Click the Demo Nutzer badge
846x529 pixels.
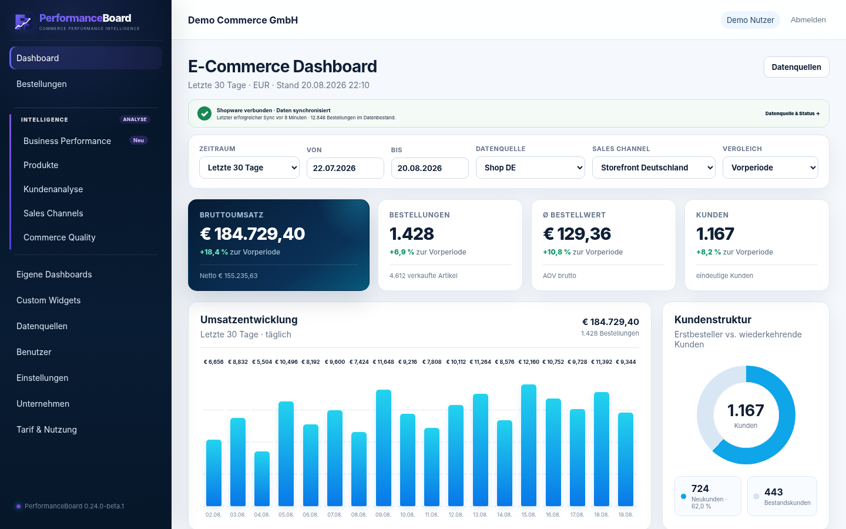pos(750,20)
